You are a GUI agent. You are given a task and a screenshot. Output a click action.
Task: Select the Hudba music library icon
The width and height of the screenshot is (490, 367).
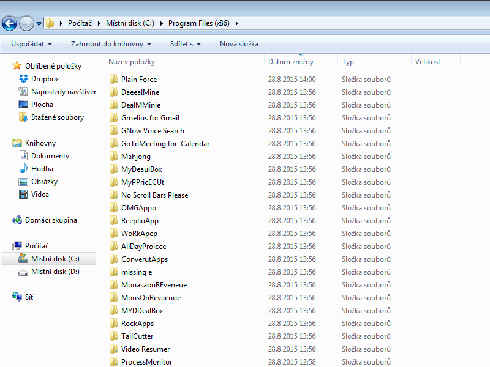point(23,169)
